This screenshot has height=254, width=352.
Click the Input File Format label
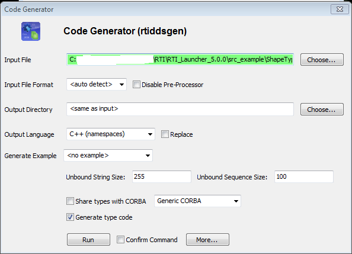[x=28, y=85]
